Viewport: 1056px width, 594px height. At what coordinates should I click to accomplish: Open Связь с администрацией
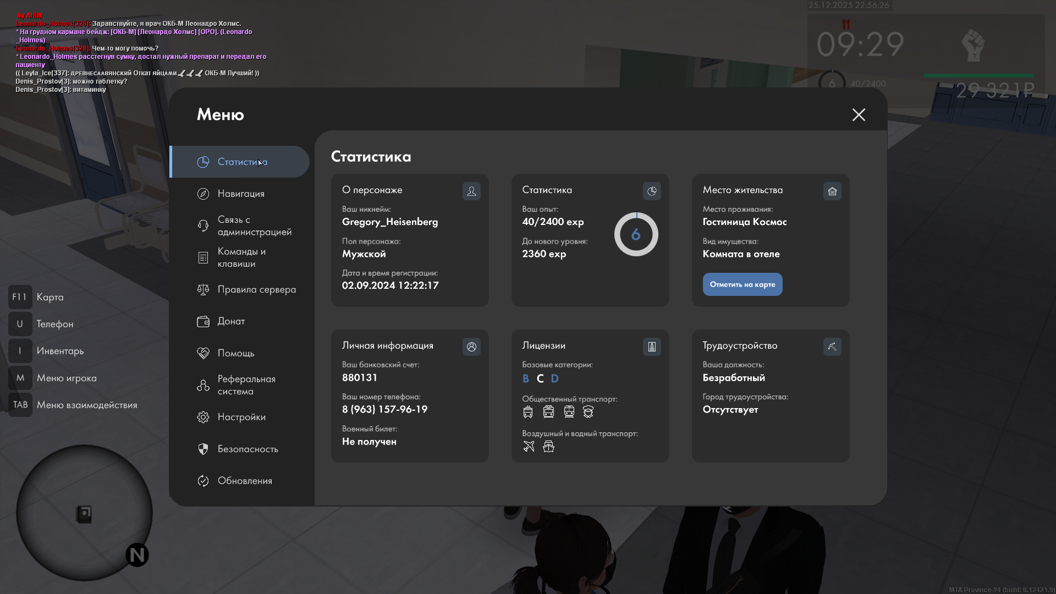[x=254, y=226]
